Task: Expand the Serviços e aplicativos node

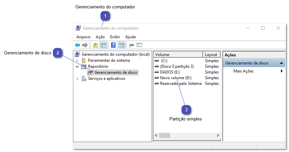Action: pyautogui.click(x=77, y=79)
